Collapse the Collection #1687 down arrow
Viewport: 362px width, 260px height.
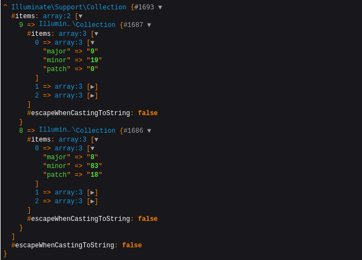(149, 25)
